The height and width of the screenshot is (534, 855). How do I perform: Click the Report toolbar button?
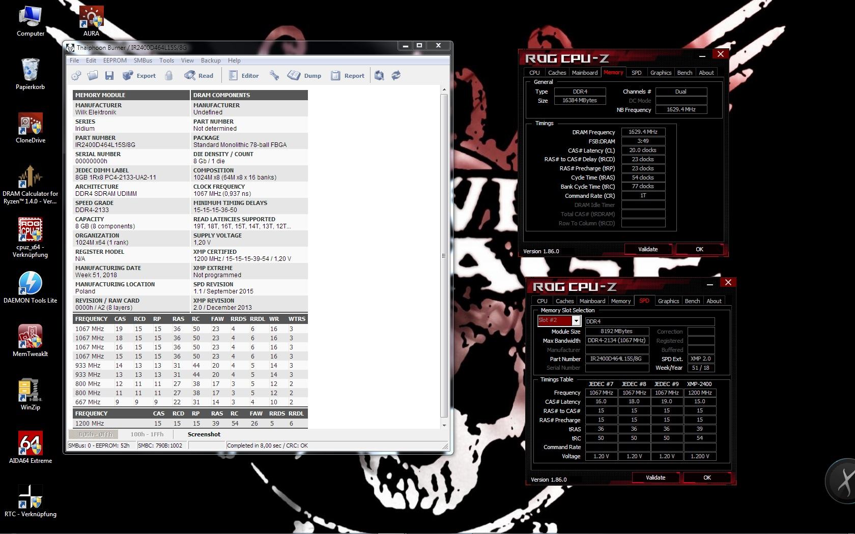pyautogui.click(x=348, y=75)
